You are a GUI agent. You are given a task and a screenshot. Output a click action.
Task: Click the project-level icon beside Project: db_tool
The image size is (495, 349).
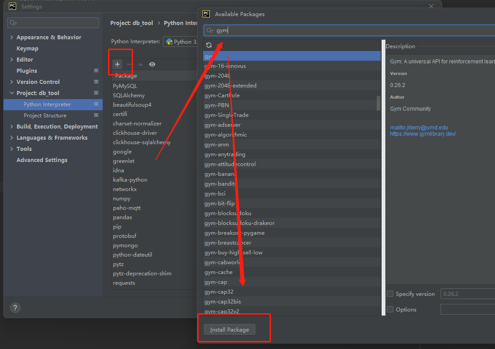pos(96,93)
